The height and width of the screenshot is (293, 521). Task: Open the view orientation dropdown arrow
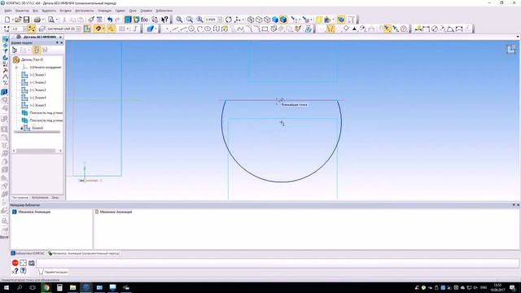pyautogui.click(x=243, y=20)
